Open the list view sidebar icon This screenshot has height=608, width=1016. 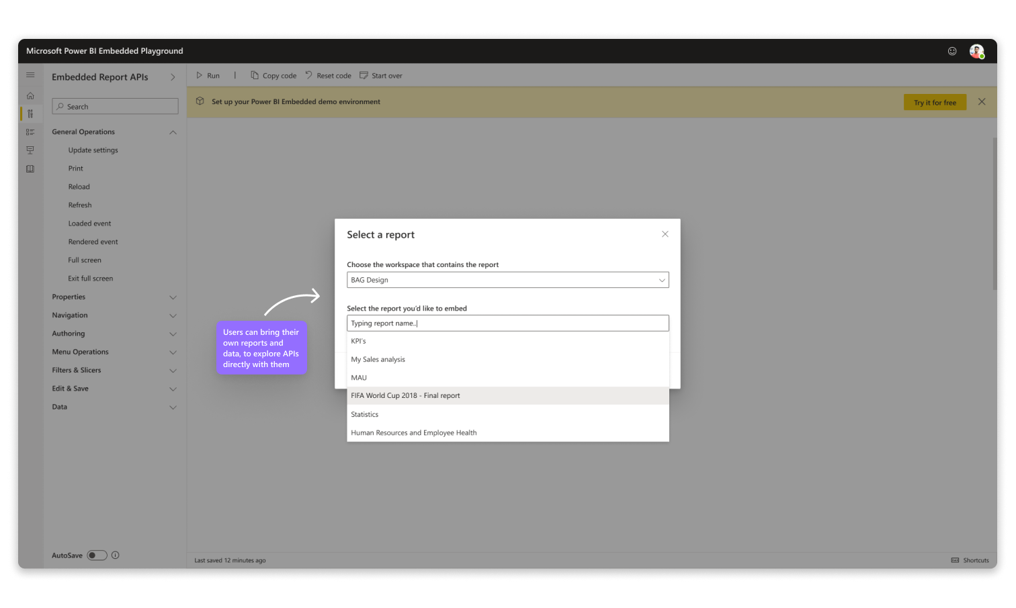30,132
